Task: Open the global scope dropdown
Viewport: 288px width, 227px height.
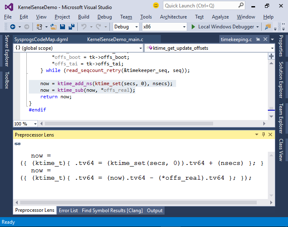Action: pyautogui.click(x=141, y=48)
